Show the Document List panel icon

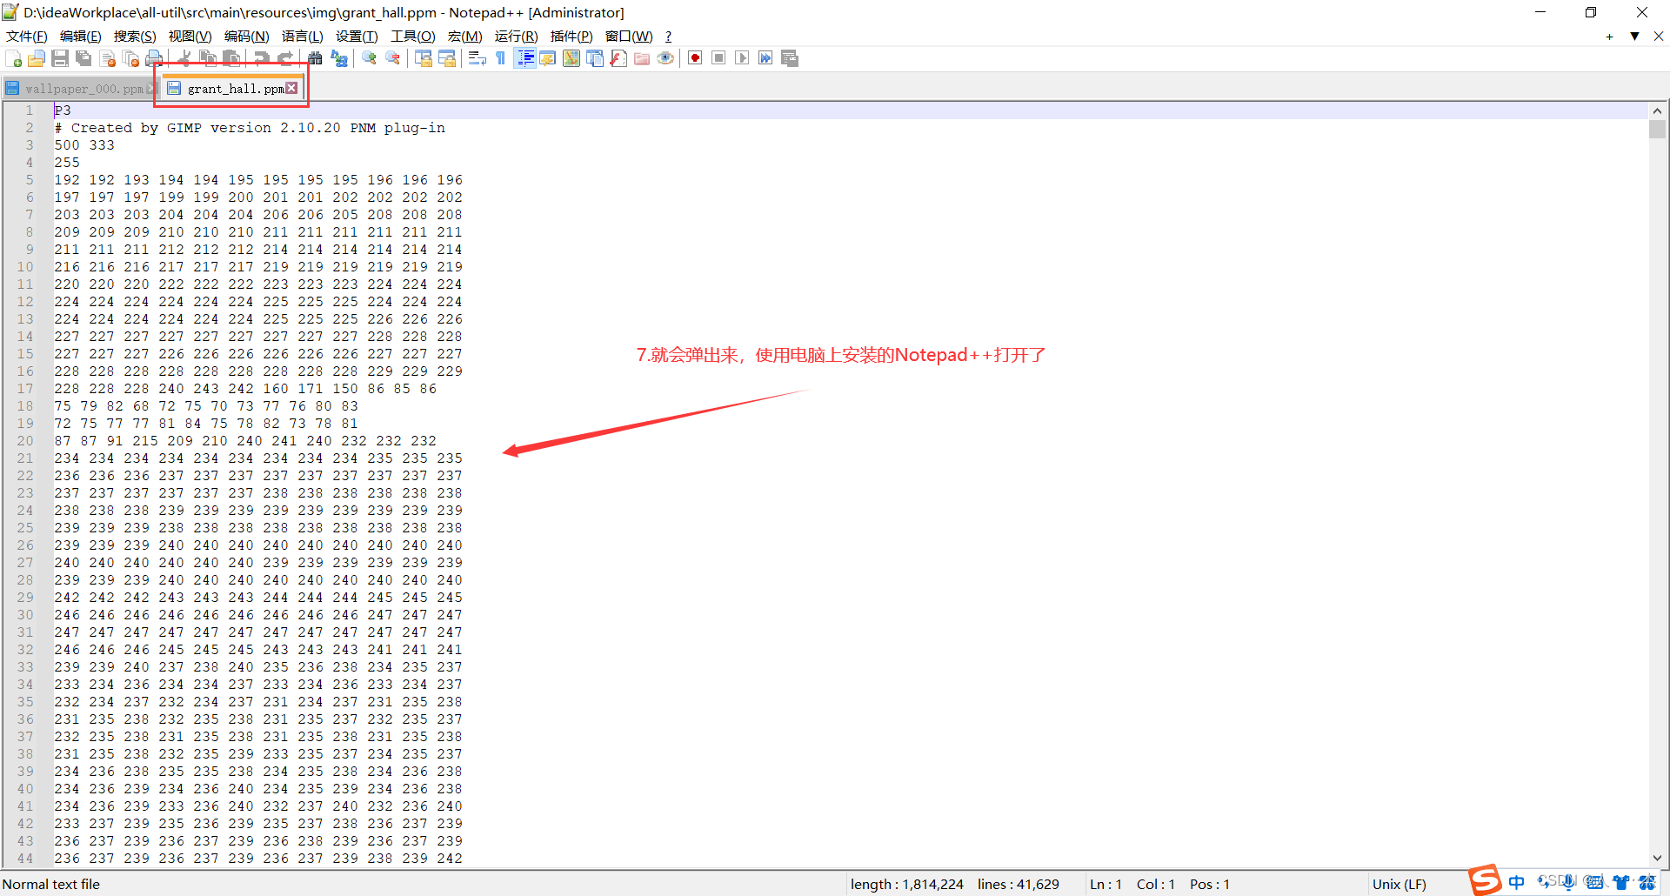point(595,58)
